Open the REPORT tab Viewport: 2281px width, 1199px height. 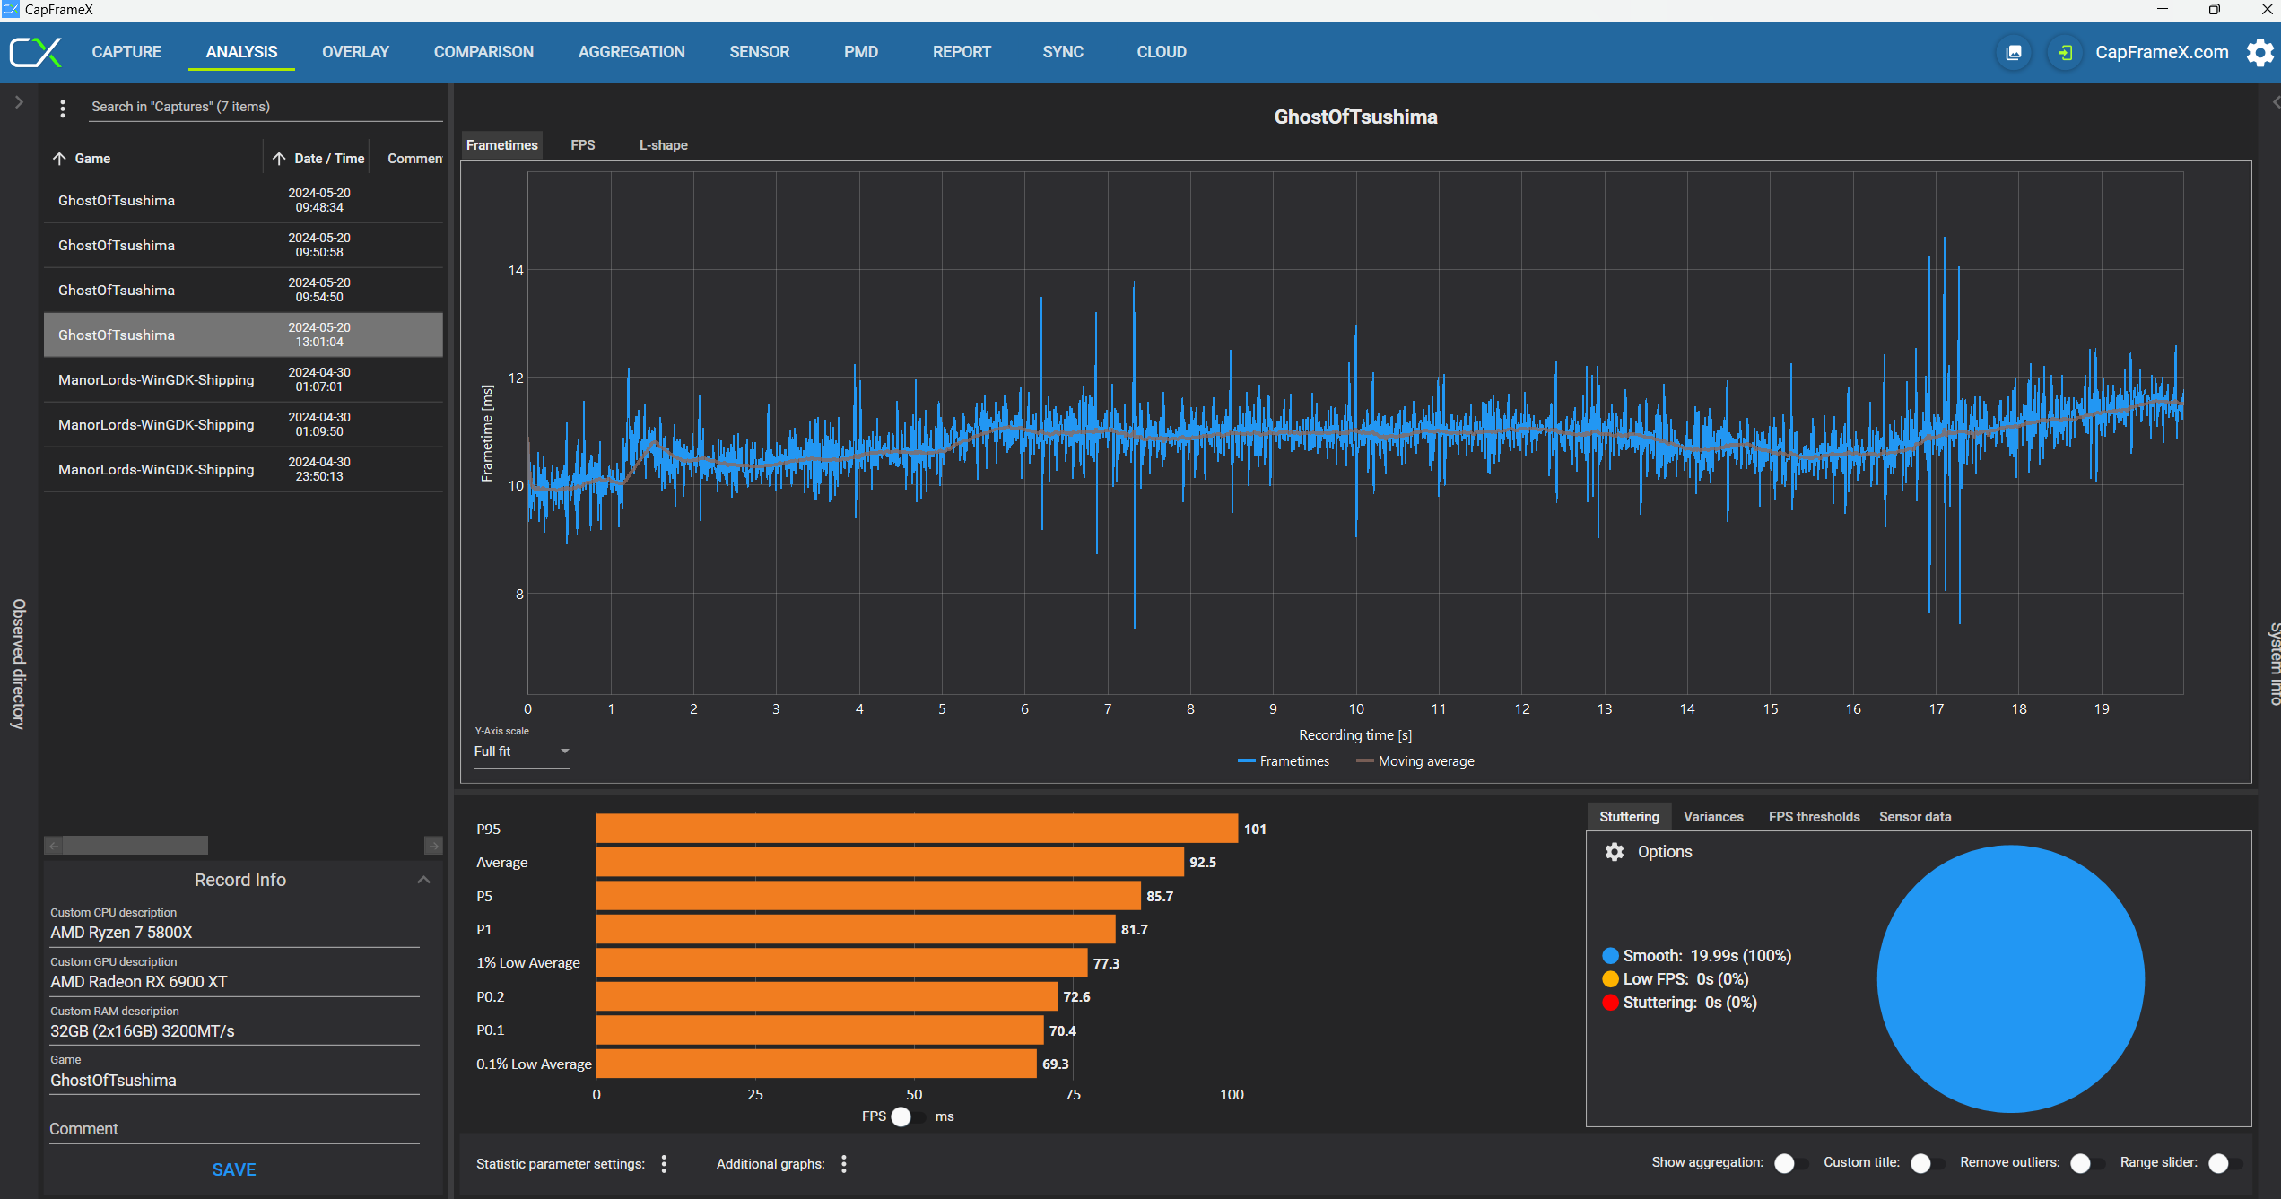(x=962, y=52)
